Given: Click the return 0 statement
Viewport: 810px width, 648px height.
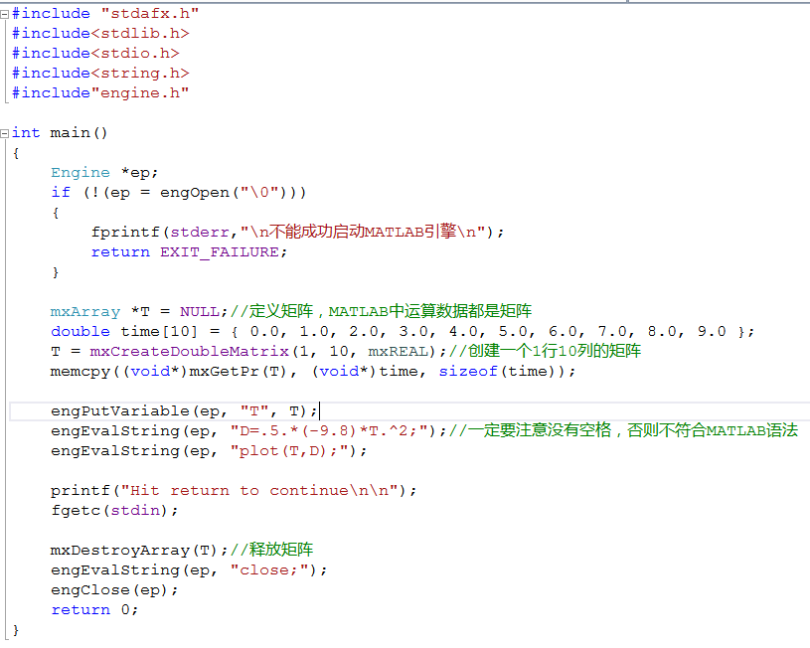Looking at the screenshot, I should [94, 610].
